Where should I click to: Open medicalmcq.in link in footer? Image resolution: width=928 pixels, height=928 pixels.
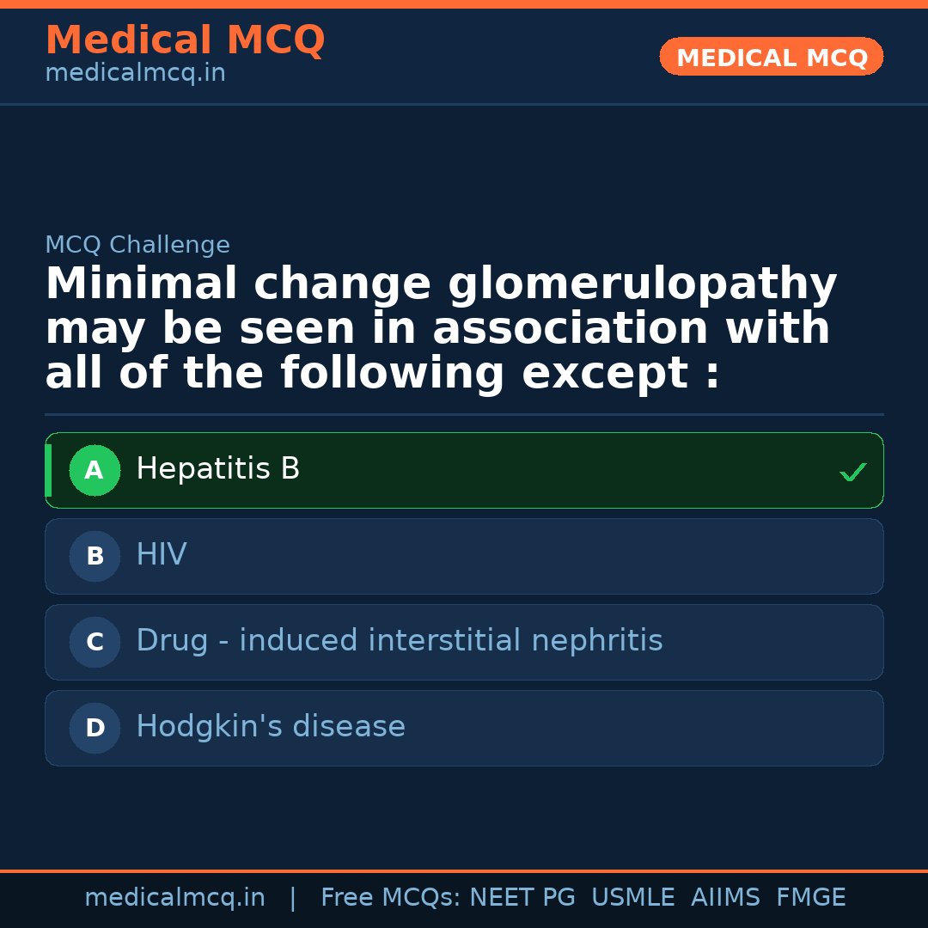point(174,898)
